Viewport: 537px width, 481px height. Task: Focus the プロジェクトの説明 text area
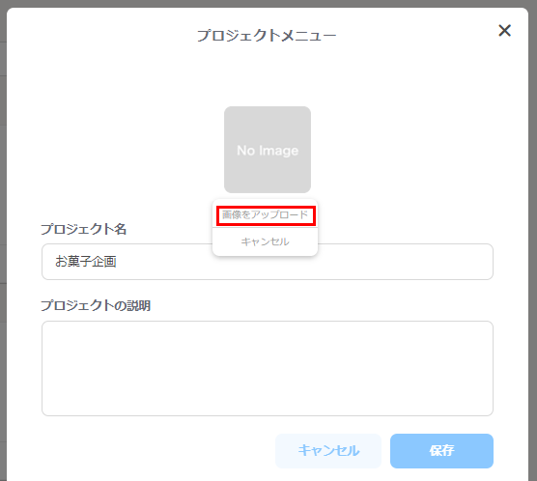[x=268, y=368]
